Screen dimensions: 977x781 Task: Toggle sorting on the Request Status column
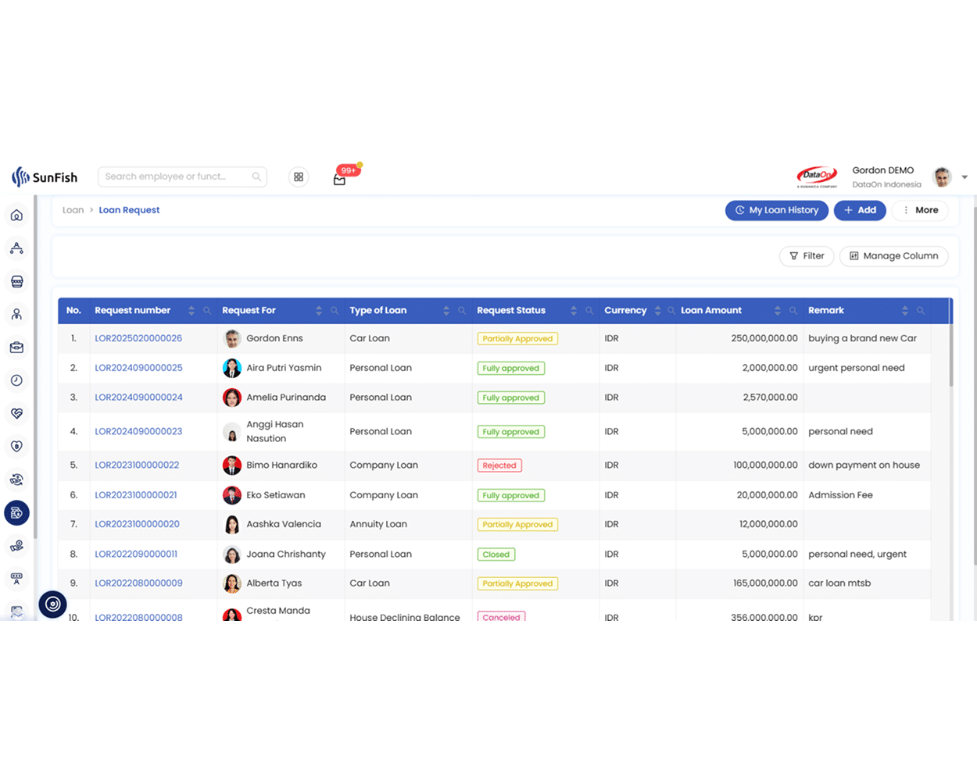pyautogui.click(x=573, y=310)
